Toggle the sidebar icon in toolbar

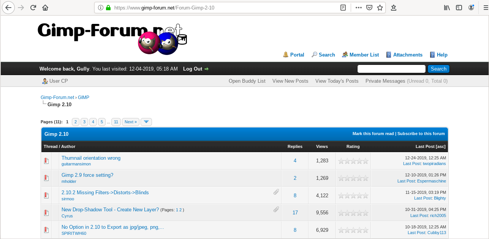pyautogui.click(x=459, y=8)
